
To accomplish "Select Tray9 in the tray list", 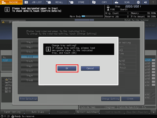I will [30, 81].
